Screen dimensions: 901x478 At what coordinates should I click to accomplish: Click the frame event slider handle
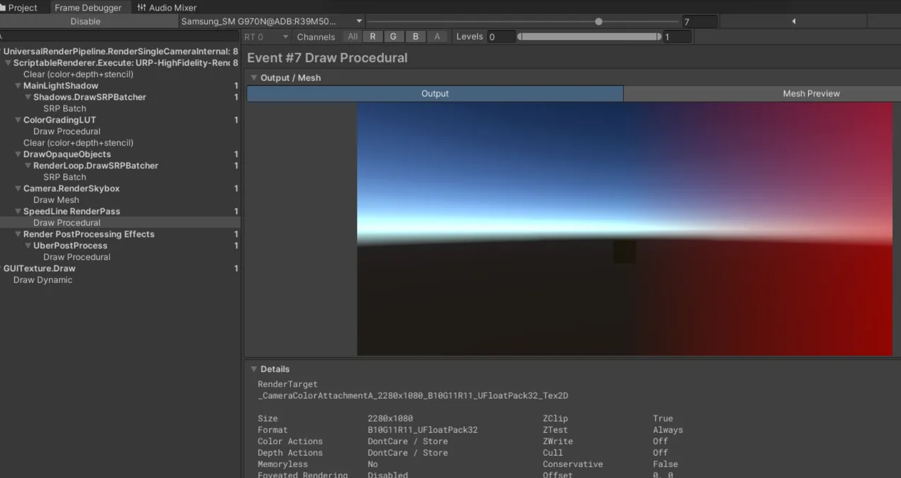[x=599, y=21]
